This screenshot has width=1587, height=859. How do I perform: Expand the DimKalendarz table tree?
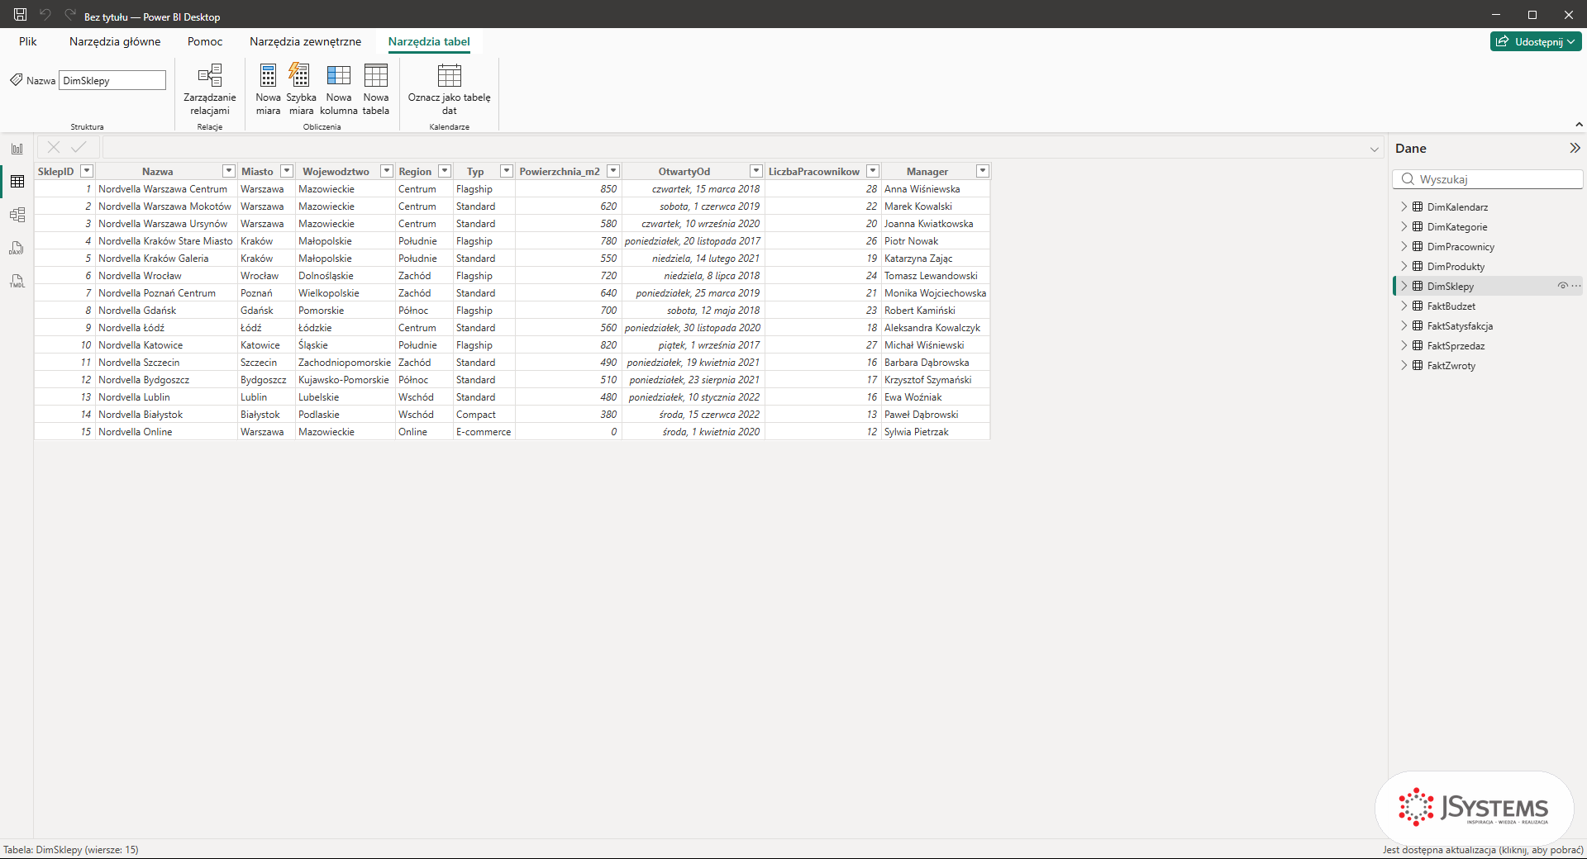point(1404,206)
